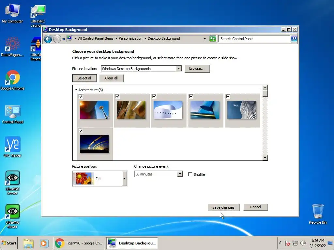Screen dimensions: 334x250
Task: Click in the Search Control Panel field
Action: click(x=254, y=39)
